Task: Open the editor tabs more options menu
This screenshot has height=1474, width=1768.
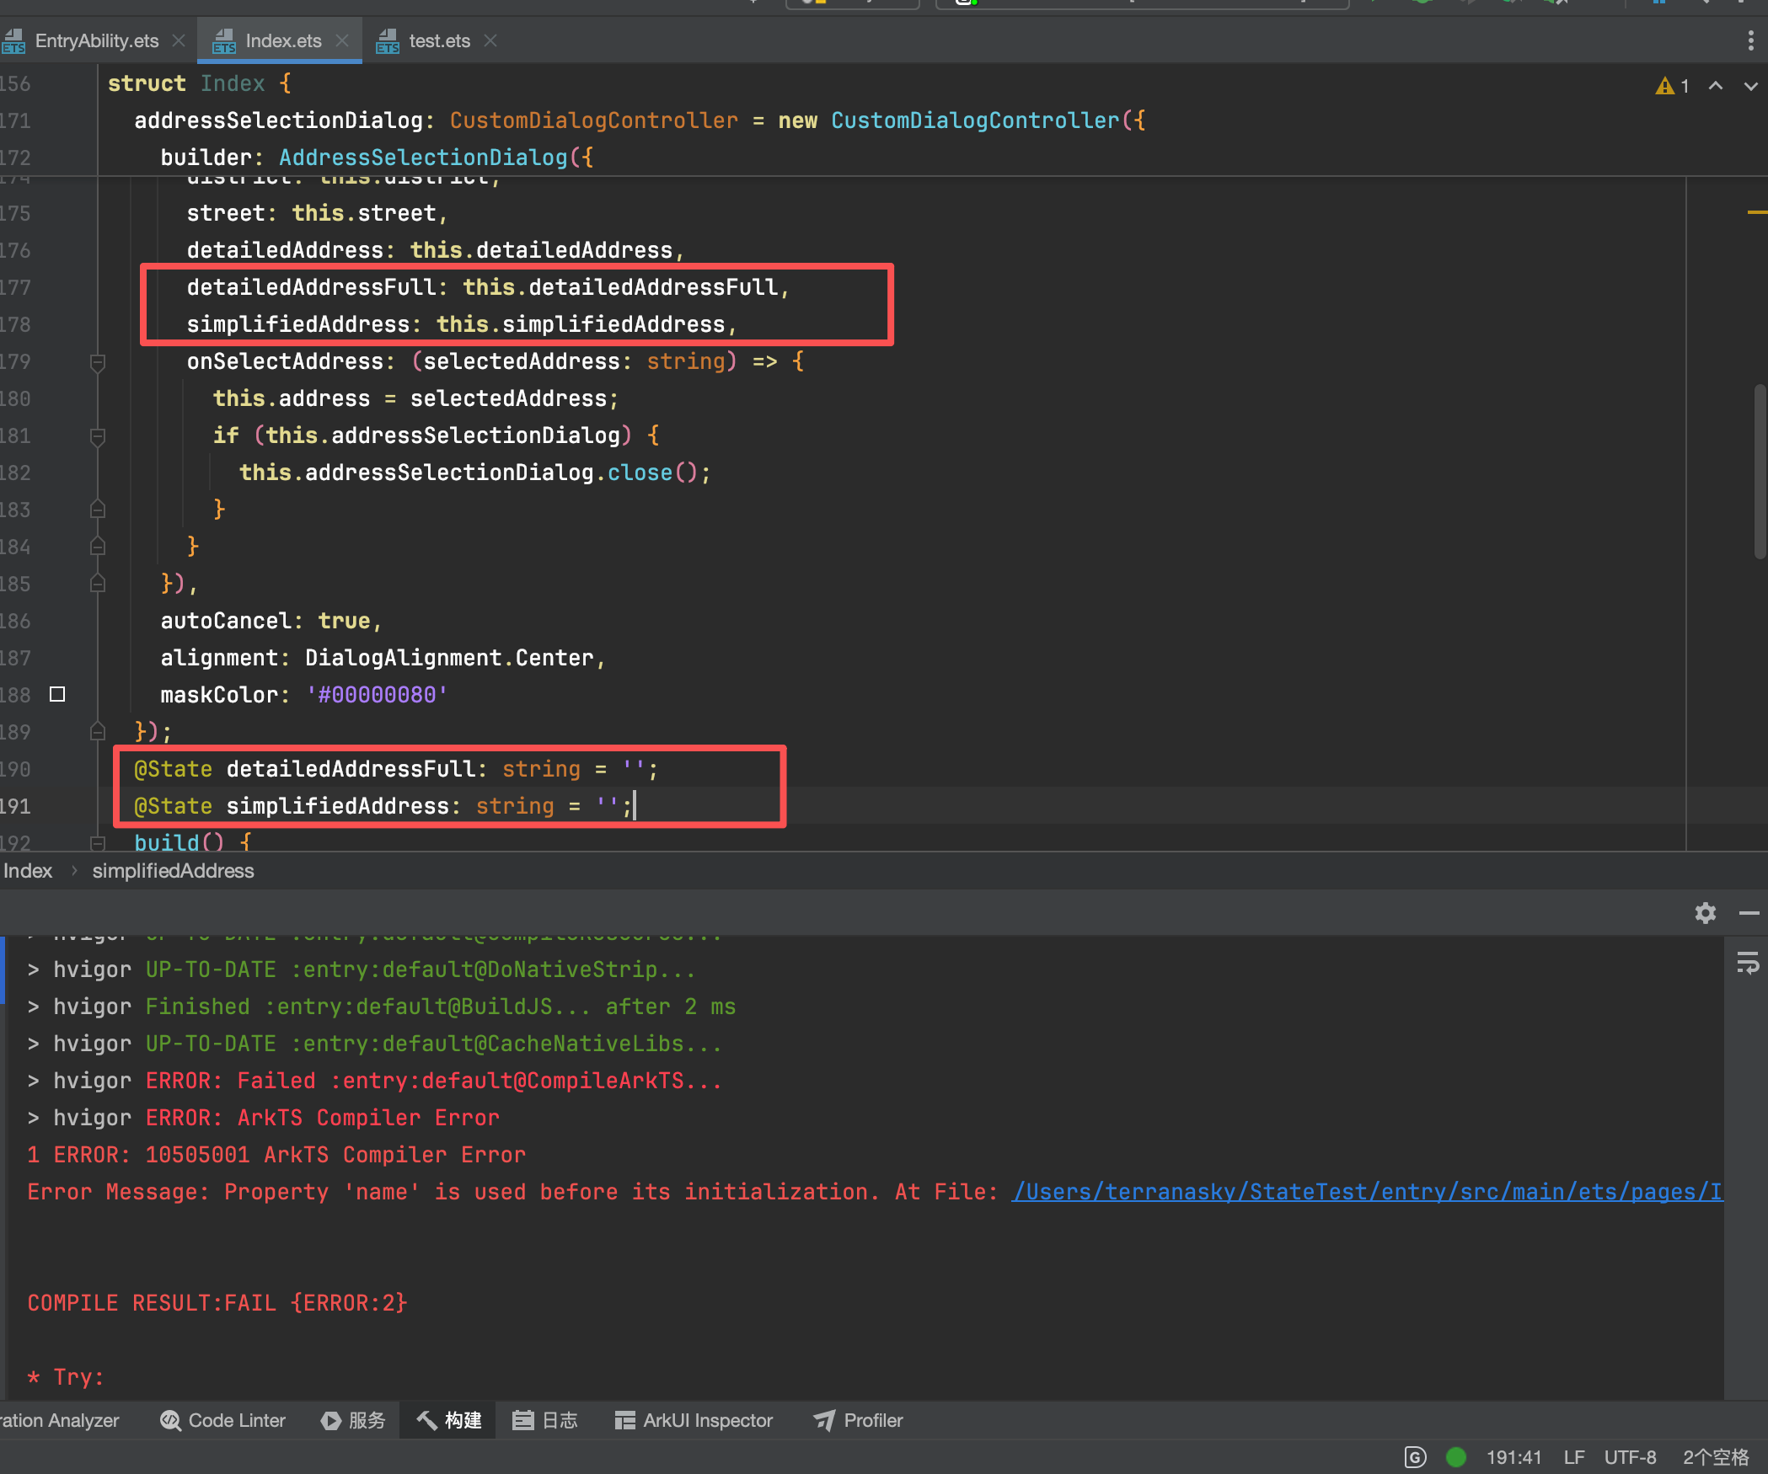Action: click(1750, 40)
